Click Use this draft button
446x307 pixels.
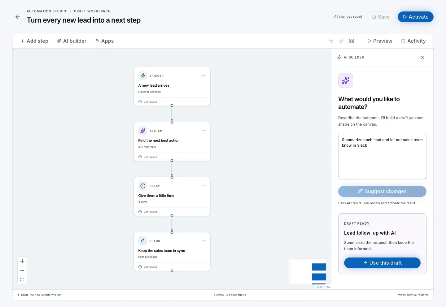[382, 263]
